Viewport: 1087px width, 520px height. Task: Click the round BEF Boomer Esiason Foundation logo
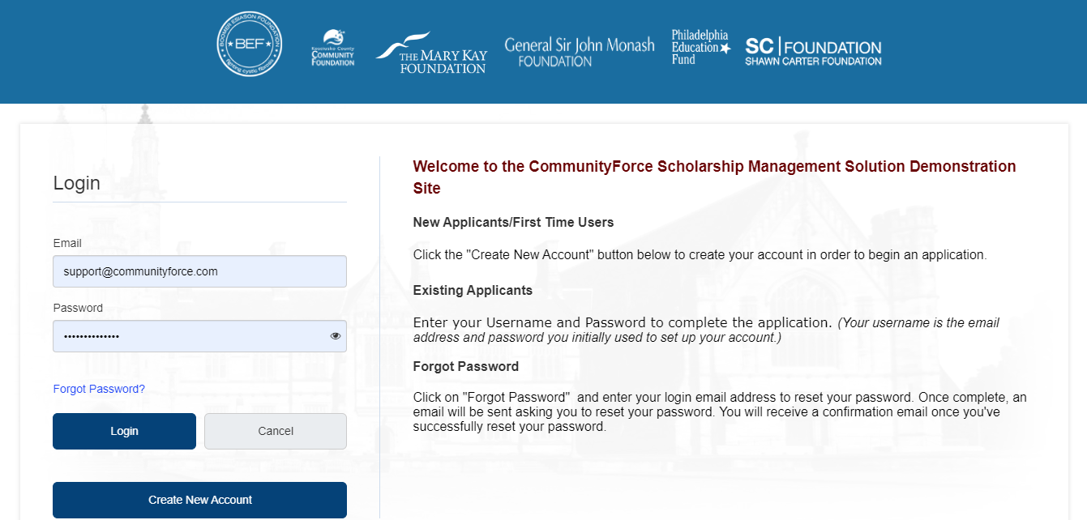click(250, 45)
